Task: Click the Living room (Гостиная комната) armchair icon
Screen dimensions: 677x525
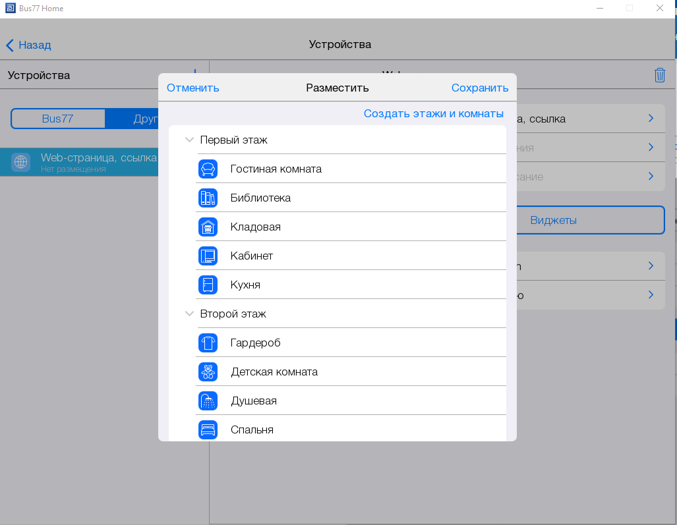Action: (208, 169)
